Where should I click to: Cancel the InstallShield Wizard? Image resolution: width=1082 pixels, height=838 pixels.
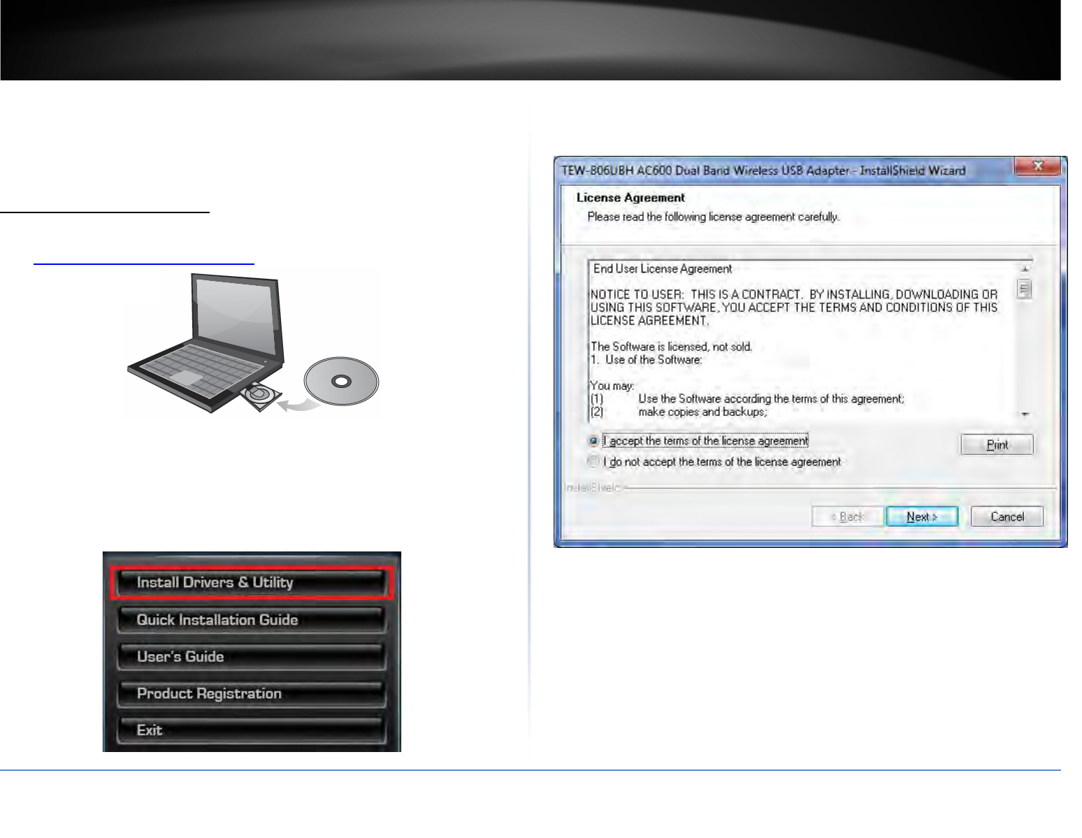tap(1007, 516)
